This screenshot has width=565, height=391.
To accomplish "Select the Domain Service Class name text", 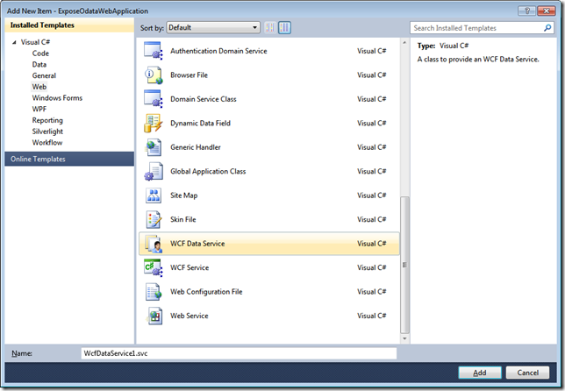I will tap(204, 99).
